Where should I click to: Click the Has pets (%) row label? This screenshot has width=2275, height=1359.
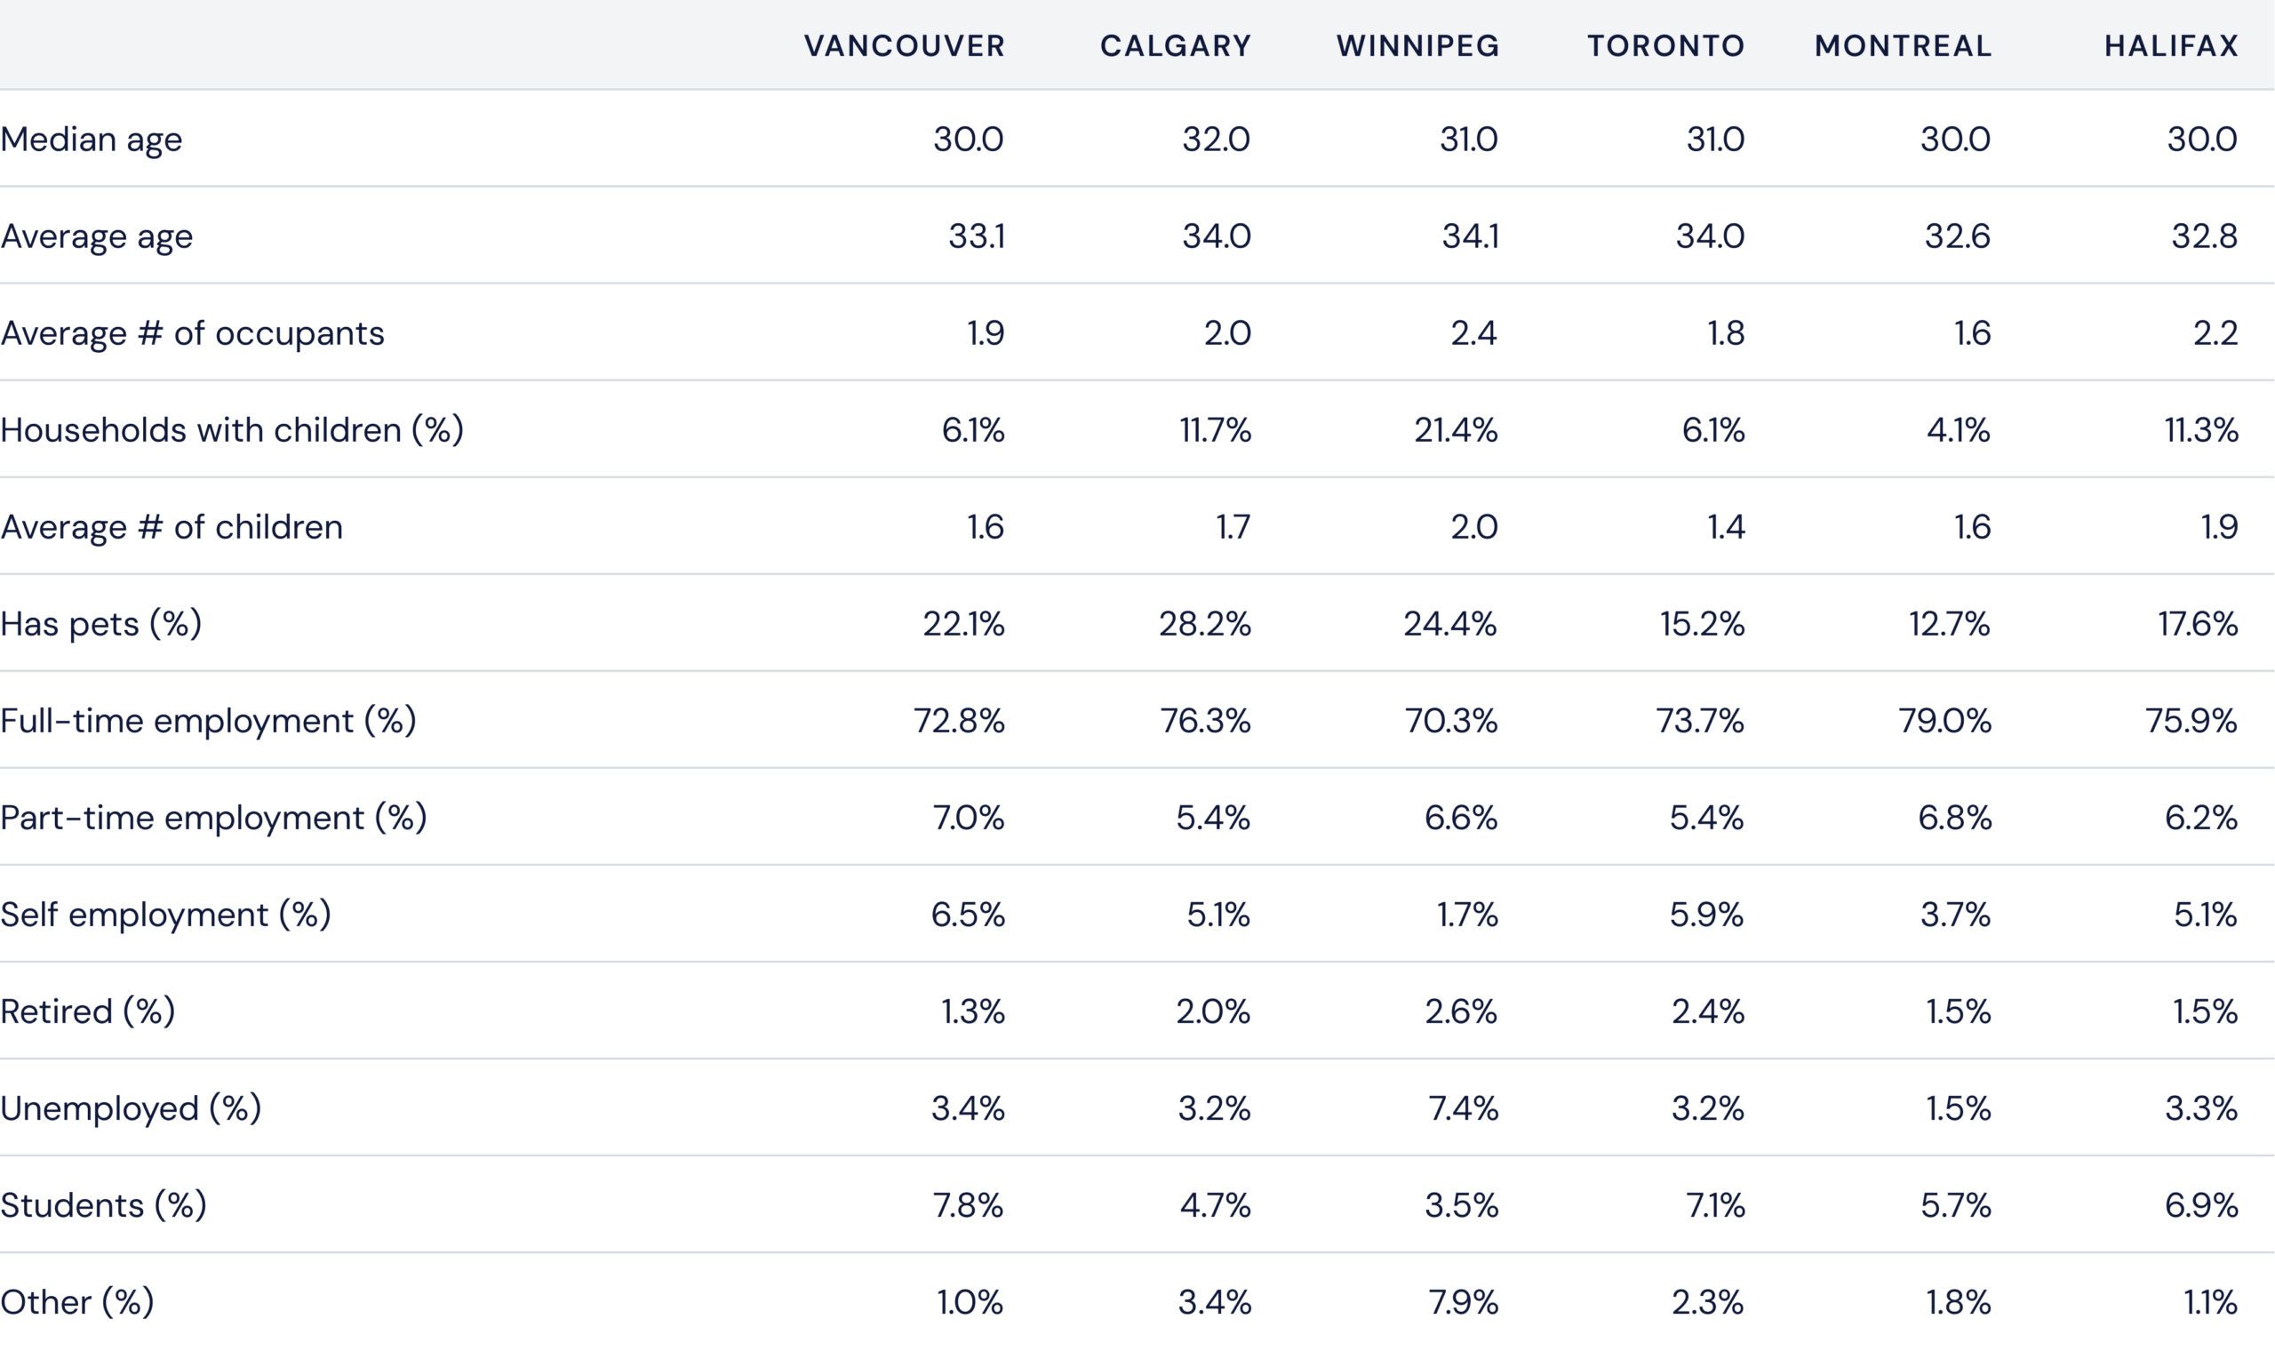point(100,625)
